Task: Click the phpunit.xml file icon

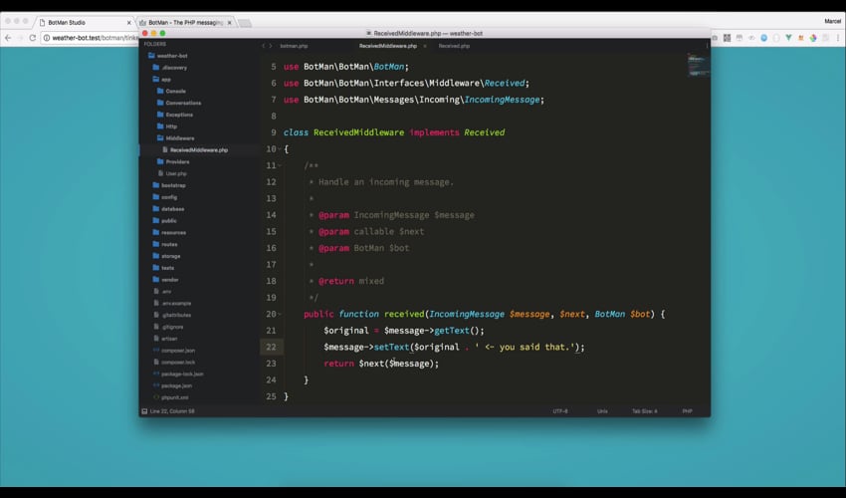Action: point(156,397)
